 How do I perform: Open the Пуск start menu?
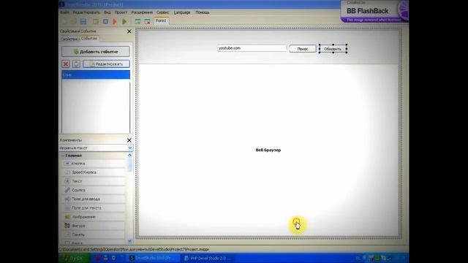tap(74, 258)
